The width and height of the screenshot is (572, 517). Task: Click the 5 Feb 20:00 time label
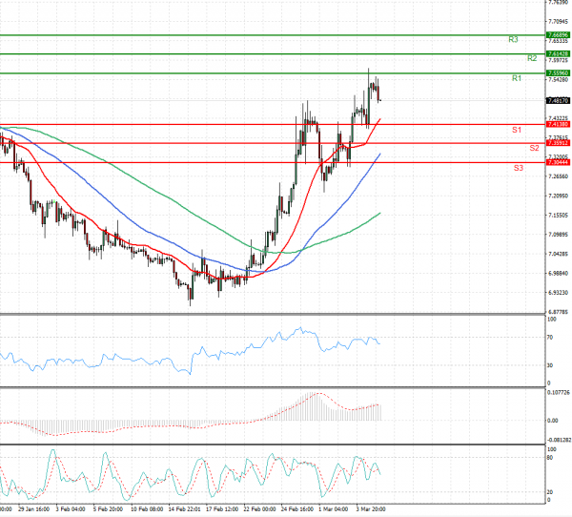point(108,509)
